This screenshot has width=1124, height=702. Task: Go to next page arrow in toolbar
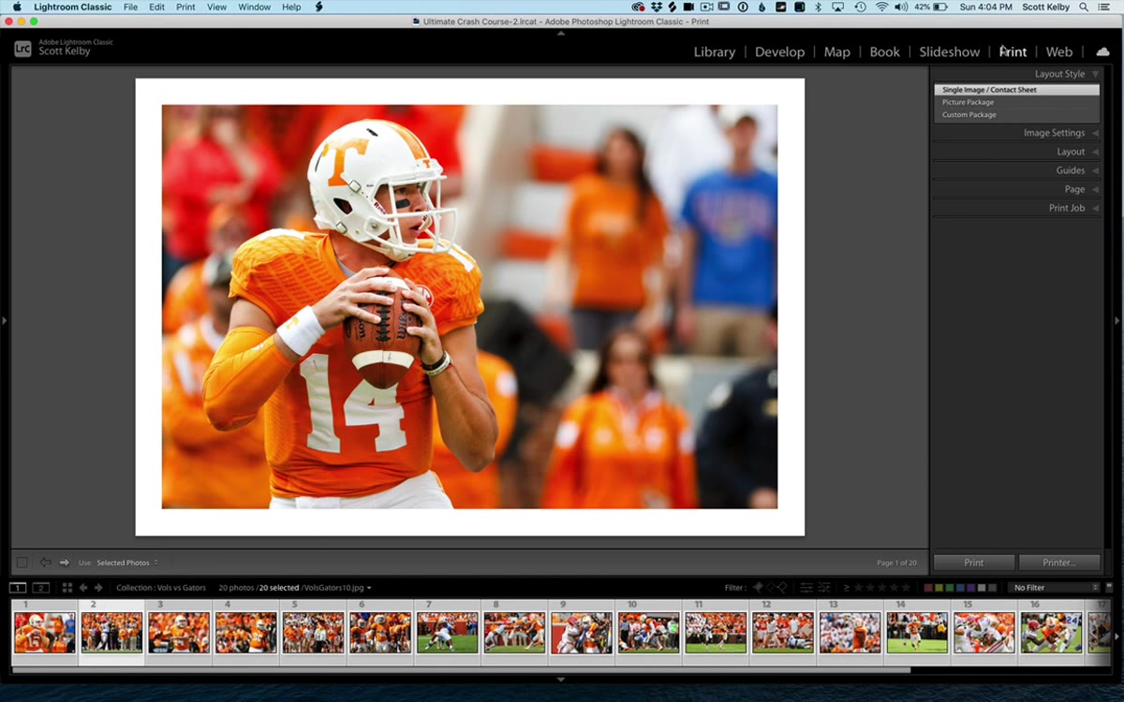[x=65, y=563]
